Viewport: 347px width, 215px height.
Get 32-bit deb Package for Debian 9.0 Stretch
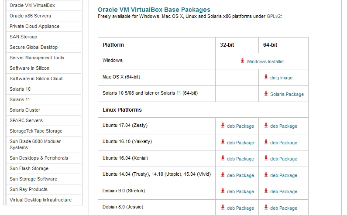[240, 191]
